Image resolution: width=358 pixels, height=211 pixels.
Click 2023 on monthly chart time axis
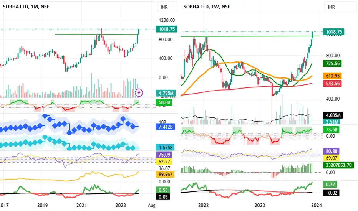click(x=121, y=205)
